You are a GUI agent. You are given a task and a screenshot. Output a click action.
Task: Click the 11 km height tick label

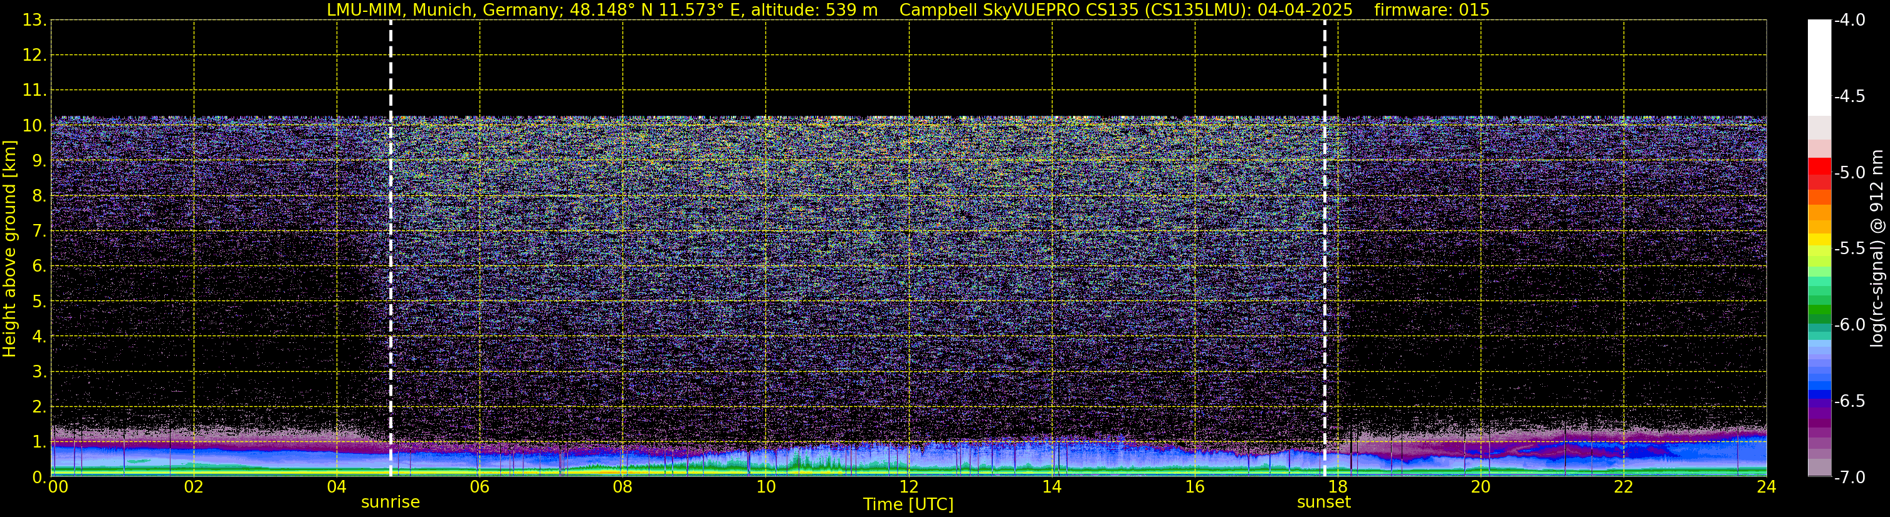34,90
